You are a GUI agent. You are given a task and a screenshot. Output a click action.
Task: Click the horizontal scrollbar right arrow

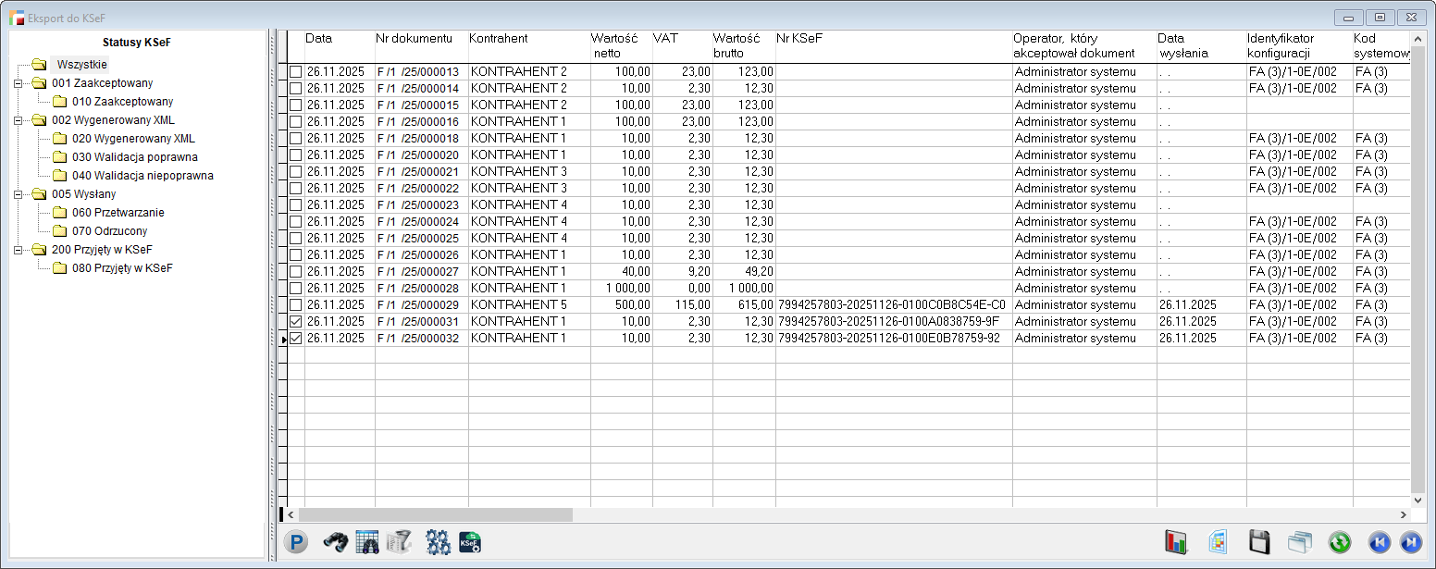(1404, 514)
